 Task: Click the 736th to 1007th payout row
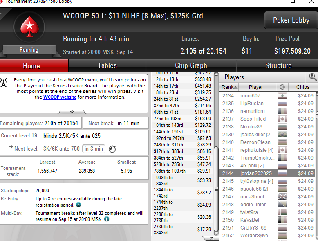[182, 171]
